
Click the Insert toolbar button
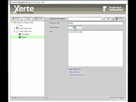pos(16,19)
